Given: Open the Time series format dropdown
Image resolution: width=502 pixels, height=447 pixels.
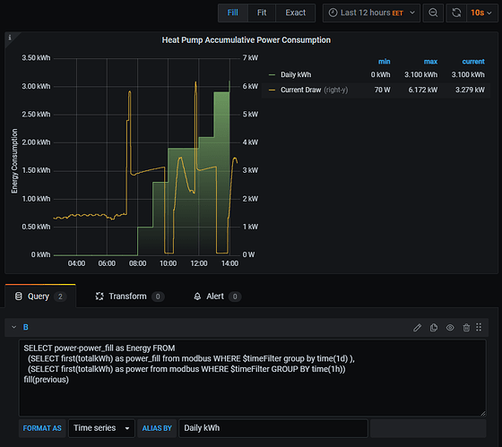Looking at the screenshot, I should pyautogui.click(x=101, y=428).
